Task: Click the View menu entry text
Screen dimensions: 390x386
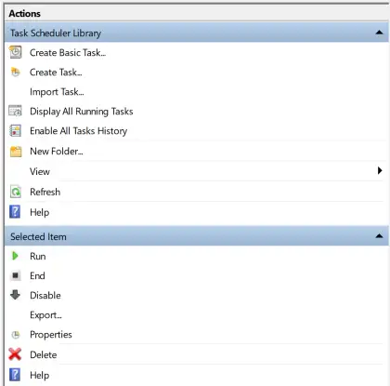Action: tap(40, 171)
